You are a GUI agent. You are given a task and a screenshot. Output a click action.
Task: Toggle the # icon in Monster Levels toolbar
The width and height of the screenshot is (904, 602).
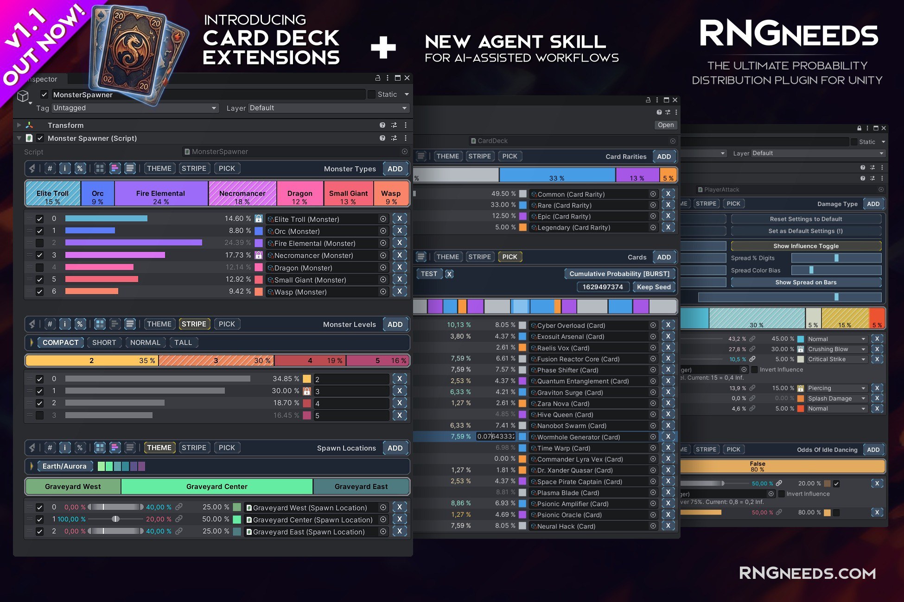(x=50, y=324)
